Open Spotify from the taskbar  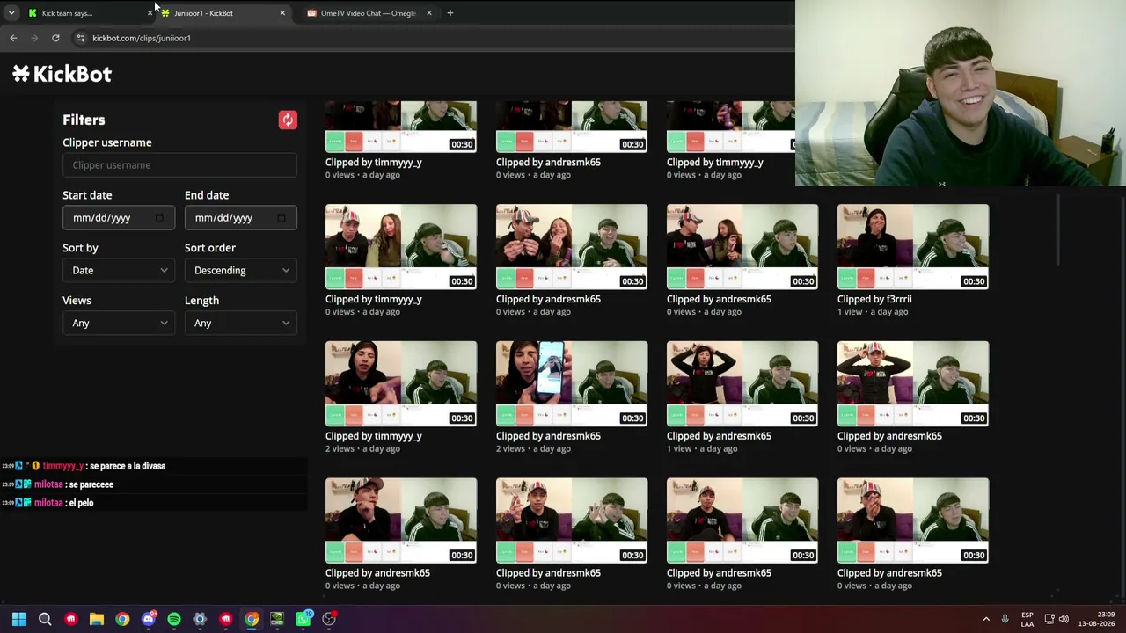click(174, 619)
